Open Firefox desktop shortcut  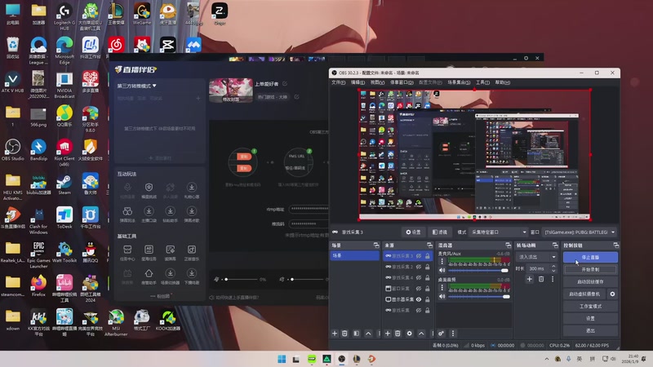point(38,285)
